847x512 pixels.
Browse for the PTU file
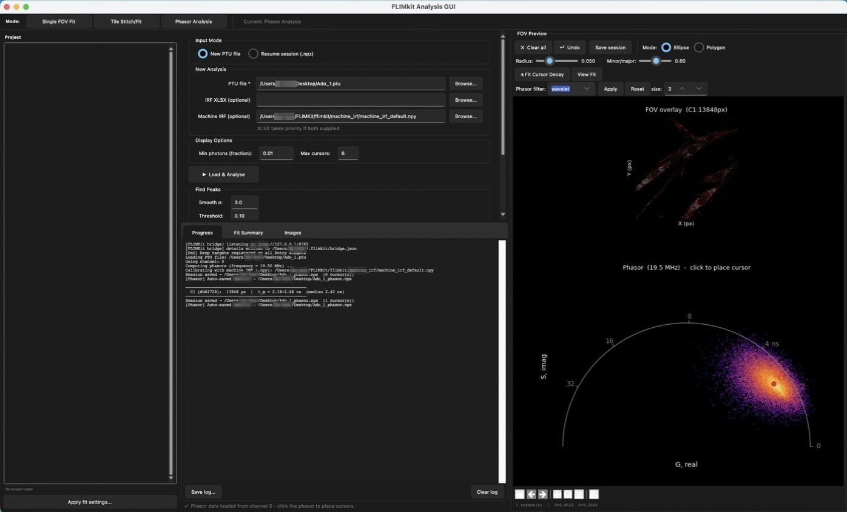point(465,84)
